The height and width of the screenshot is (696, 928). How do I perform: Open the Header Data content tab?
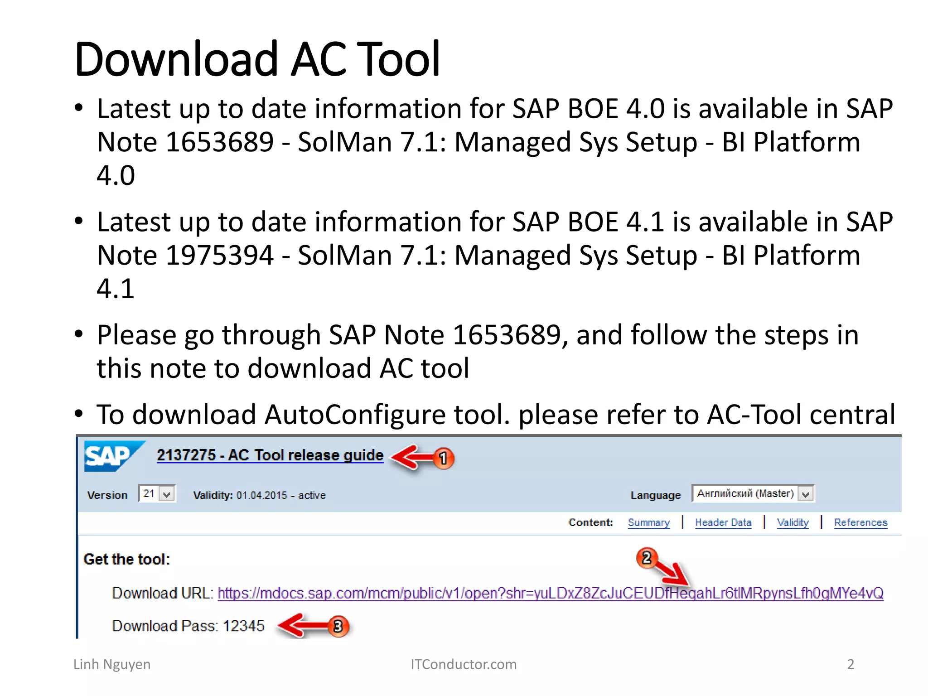[x=723, y=522]
